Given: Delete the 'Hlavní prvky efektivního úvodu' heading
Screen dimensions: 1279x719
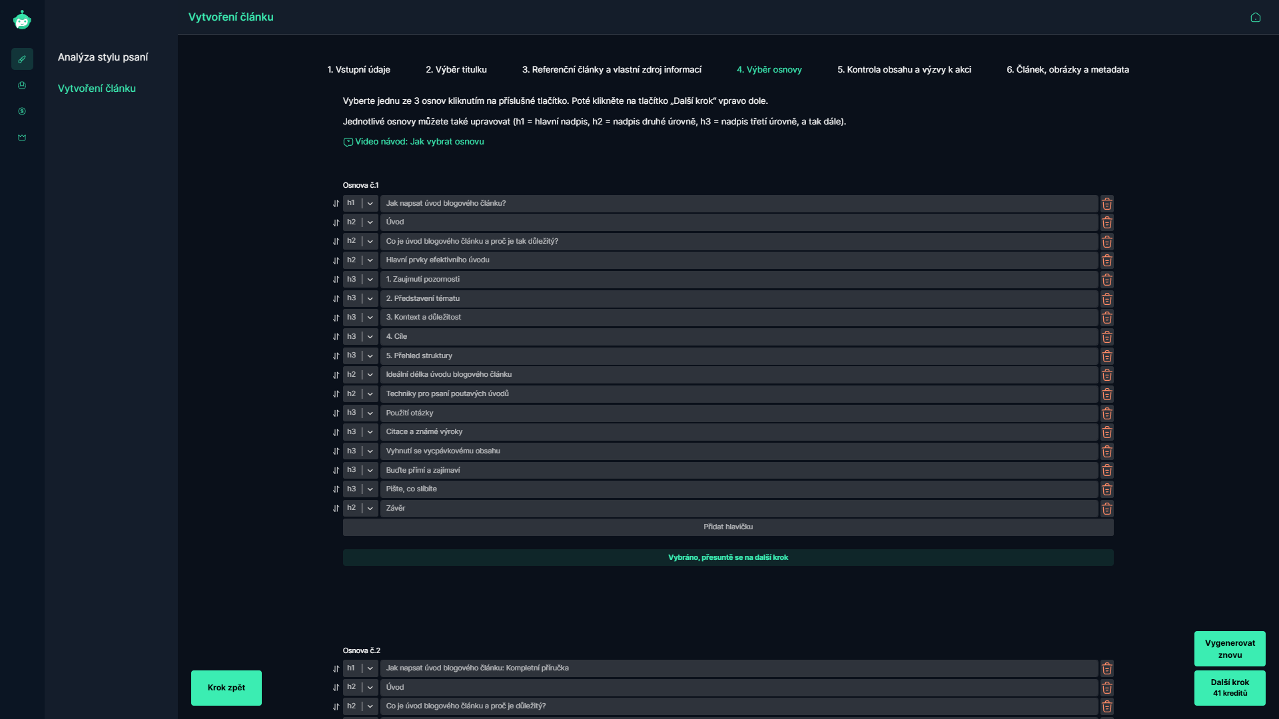Looking at the screenshot, I should [1106, 260].
